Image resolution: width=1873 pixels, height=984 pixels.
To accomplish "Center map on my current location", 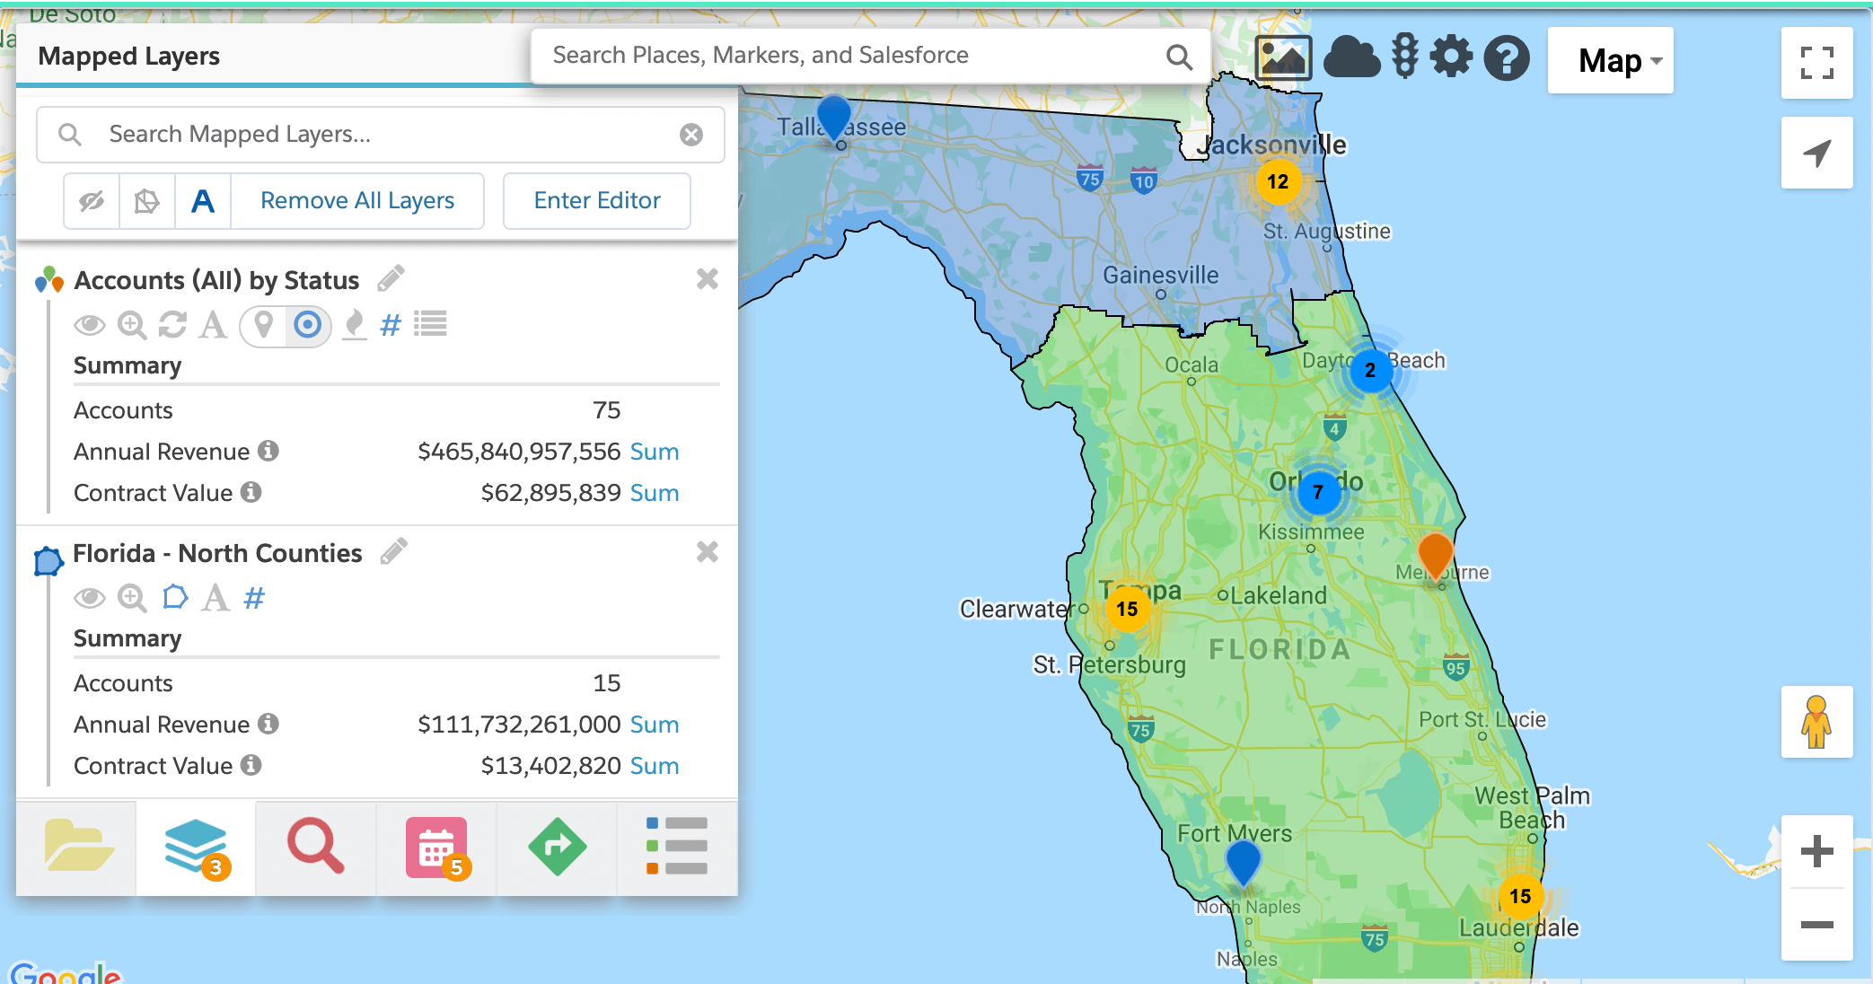I will tap(1817, 153).
